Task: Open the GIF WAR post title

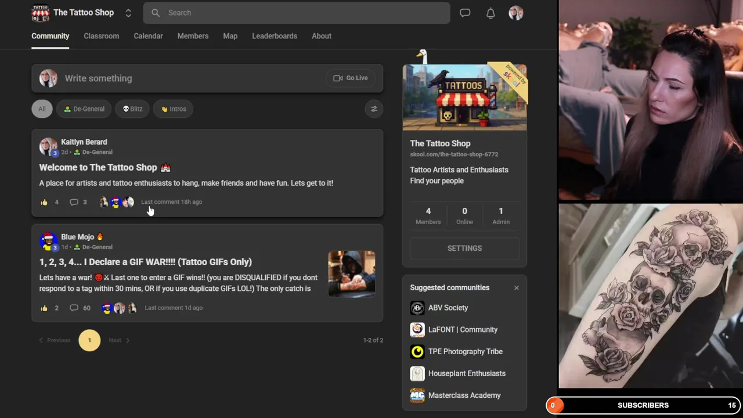Action: pos(146,262)
